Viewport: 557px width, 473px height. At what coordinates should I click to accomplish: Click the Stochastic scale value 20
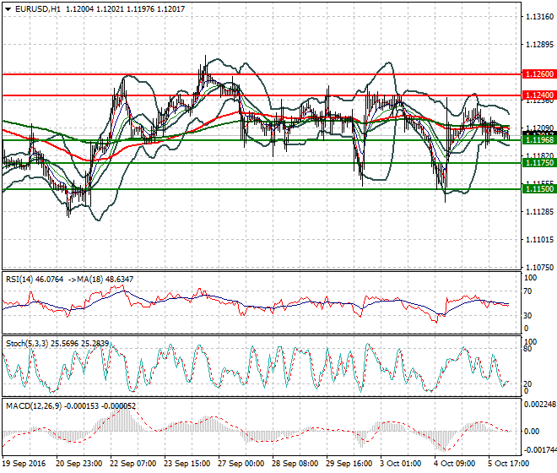coord(527,383)
